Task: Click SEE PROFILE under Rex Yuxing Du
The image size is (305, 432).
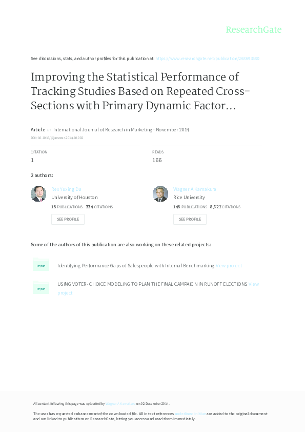Action: [x=68, y=219]
